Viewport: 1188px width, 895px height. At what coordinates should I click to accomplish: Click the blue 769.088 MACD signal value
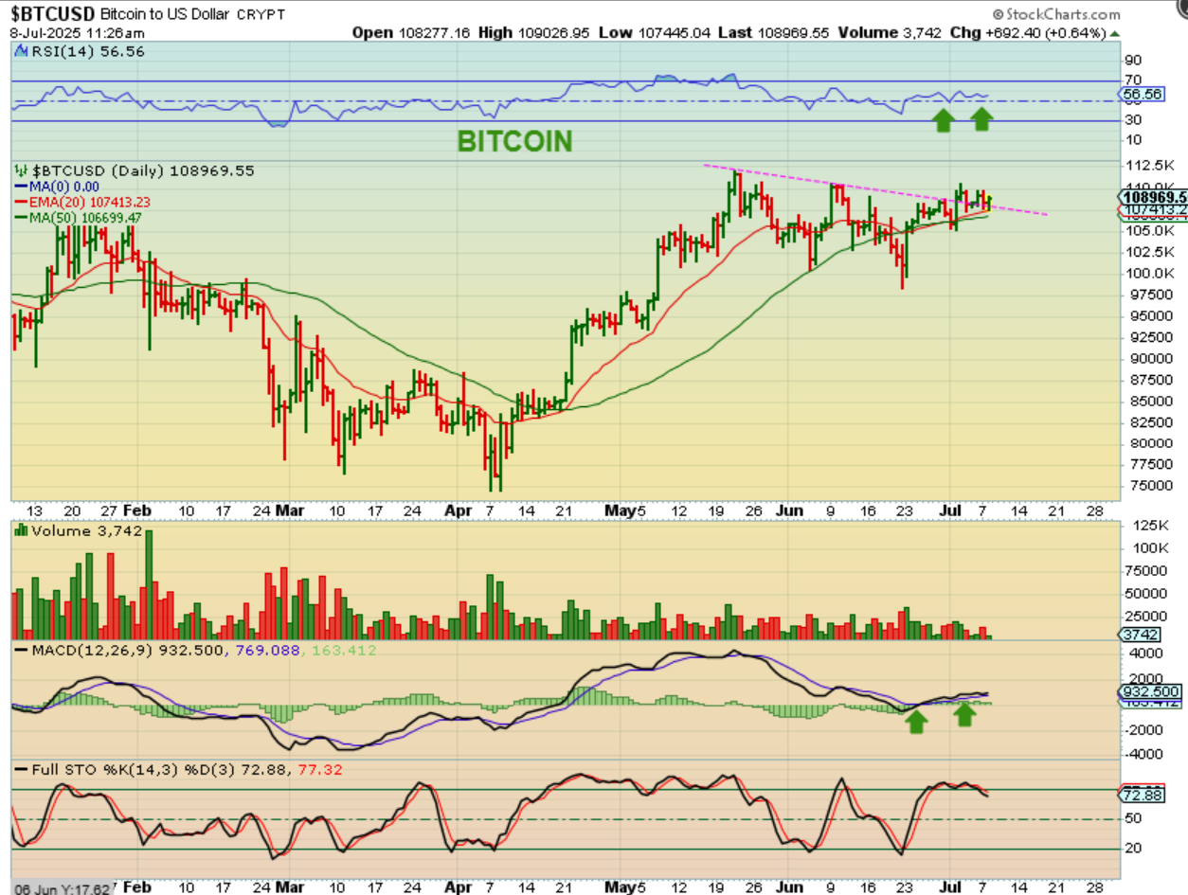click(267, 651)
